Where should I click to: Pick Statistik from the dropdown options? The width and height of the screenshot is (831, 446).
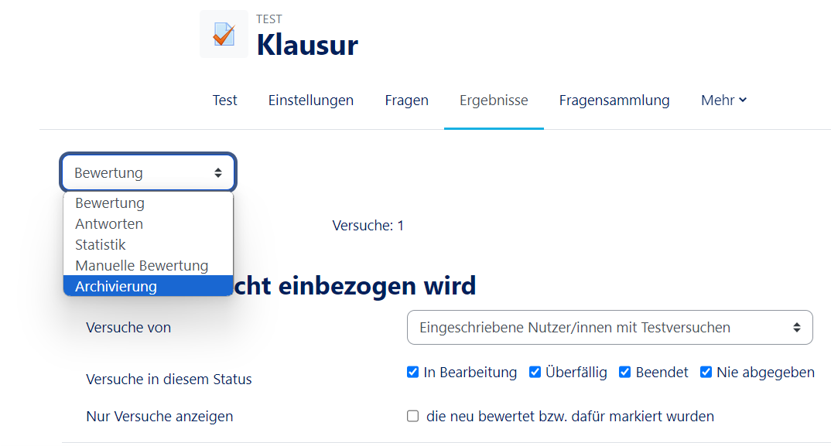(101, 245)
